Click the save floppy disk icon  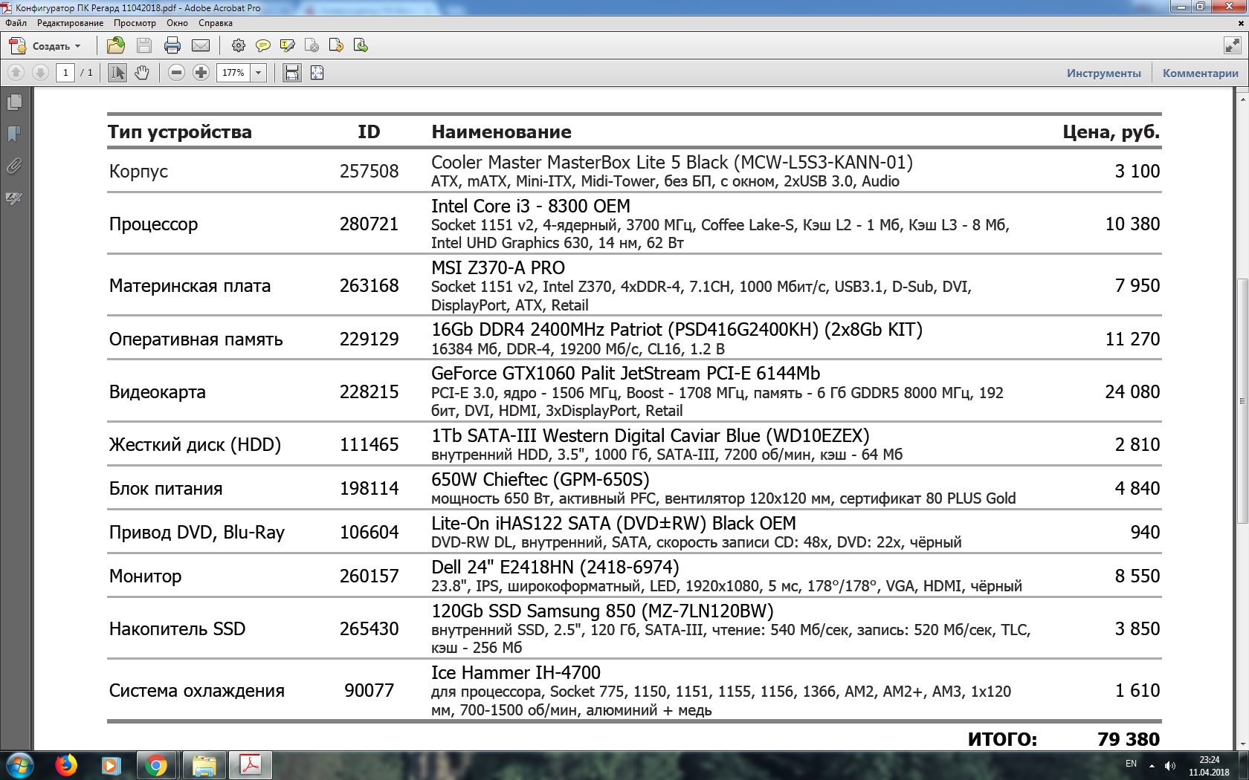144,46
